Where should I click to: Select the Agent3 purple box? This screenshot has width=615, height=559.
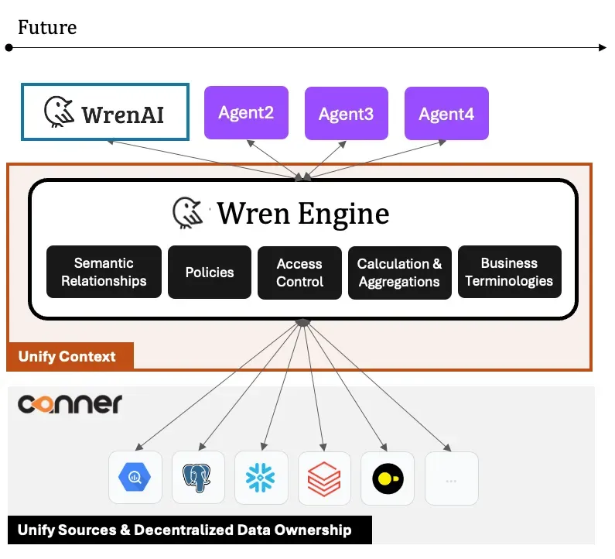point(346,114)
